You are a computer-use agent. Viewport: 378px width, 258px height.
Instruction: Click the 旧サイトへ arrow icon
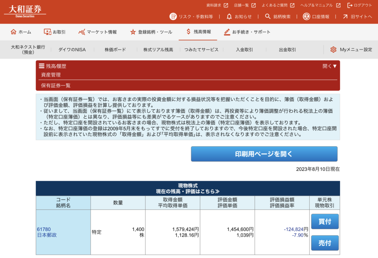point(345,16)
